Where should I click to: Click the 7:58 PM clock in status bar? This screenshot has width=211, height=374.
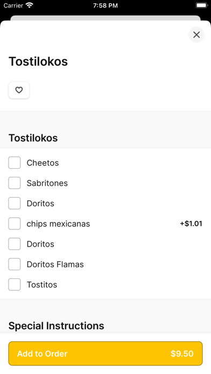[x=105, y=5]
